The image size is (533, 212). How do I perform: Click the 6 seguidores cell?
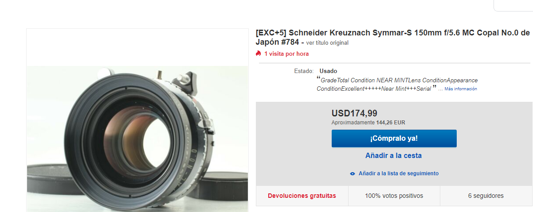click(x=486, y=196)
